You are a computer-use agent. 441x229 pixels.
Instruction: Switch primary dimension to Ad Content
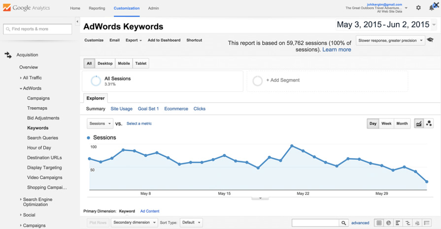tap(150, 211)
